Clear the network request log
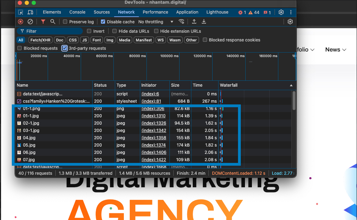The image size is (357, 220). coord(31,22)
